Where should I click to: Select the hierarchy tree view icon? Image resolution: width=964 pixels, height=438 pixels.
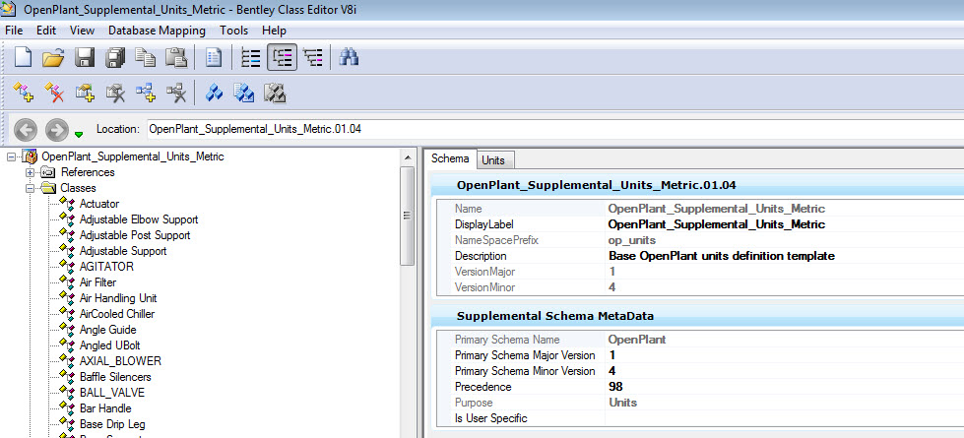point(313,58)
